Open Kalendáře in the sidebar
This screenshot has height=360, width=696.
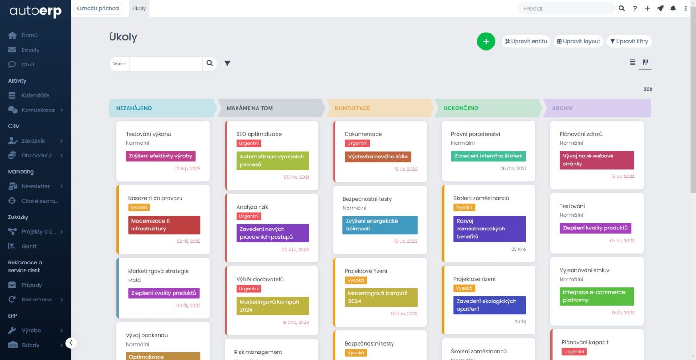click(35, 95)
